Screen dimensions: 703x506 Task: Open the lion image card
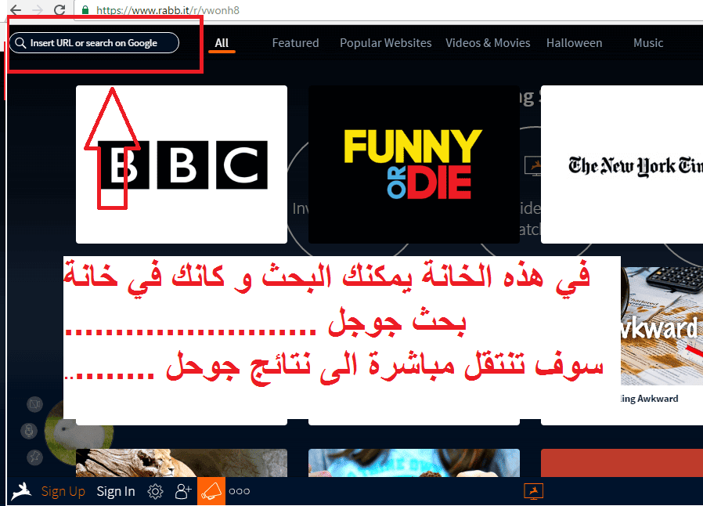tap(182, 463)
